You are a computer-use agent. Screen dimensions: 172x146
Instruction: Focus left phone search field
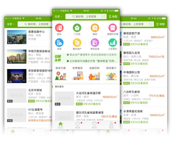(x=35, y=24)
